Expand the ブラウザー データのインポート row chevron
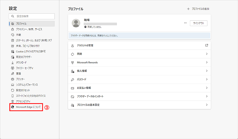This screenshot has height=139, width=238. tap(207, 96)
